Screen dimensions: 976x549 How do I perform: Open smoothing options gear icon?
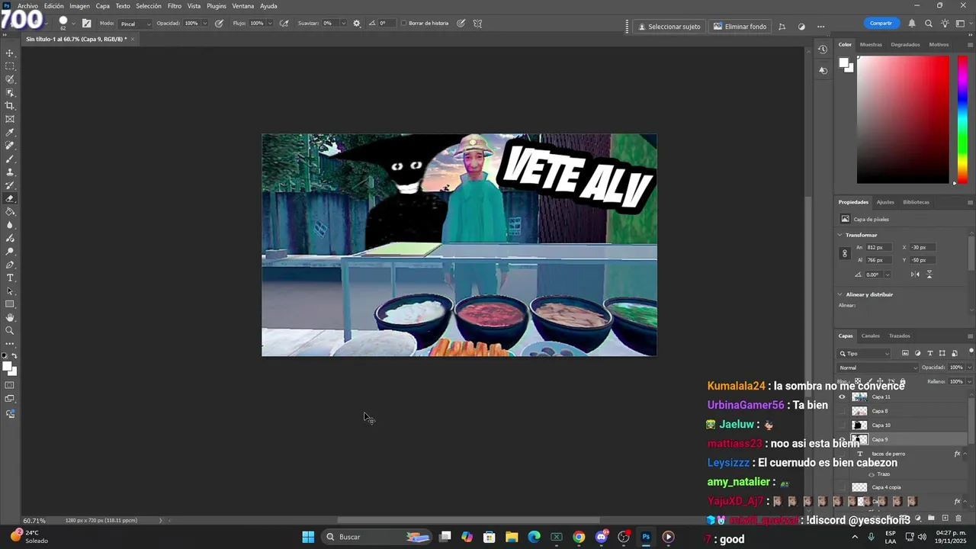tap(356, 24)
